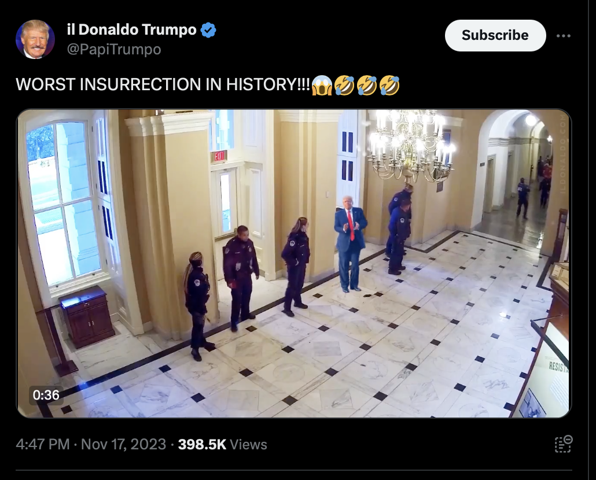Select the WORST INSURRECTION IN HISTORY text
Viewport: 596px width, 480px height.
[163, 84]
